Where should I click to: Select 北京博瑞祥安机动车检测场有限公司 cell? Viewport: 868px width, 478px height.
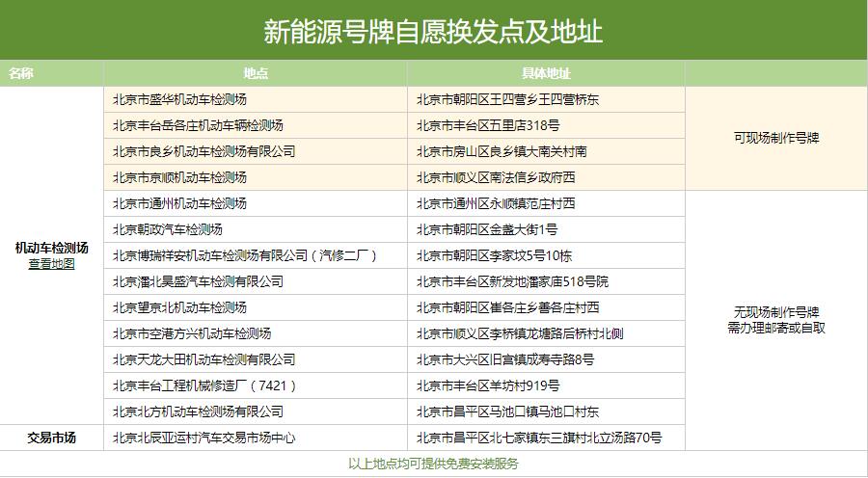[x=256, y=255]
